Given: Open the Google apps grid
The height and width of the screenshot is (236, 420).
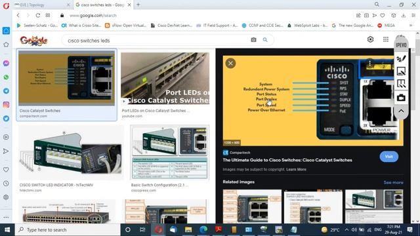Looking at the screenshot, I should (x=386, y=39).
